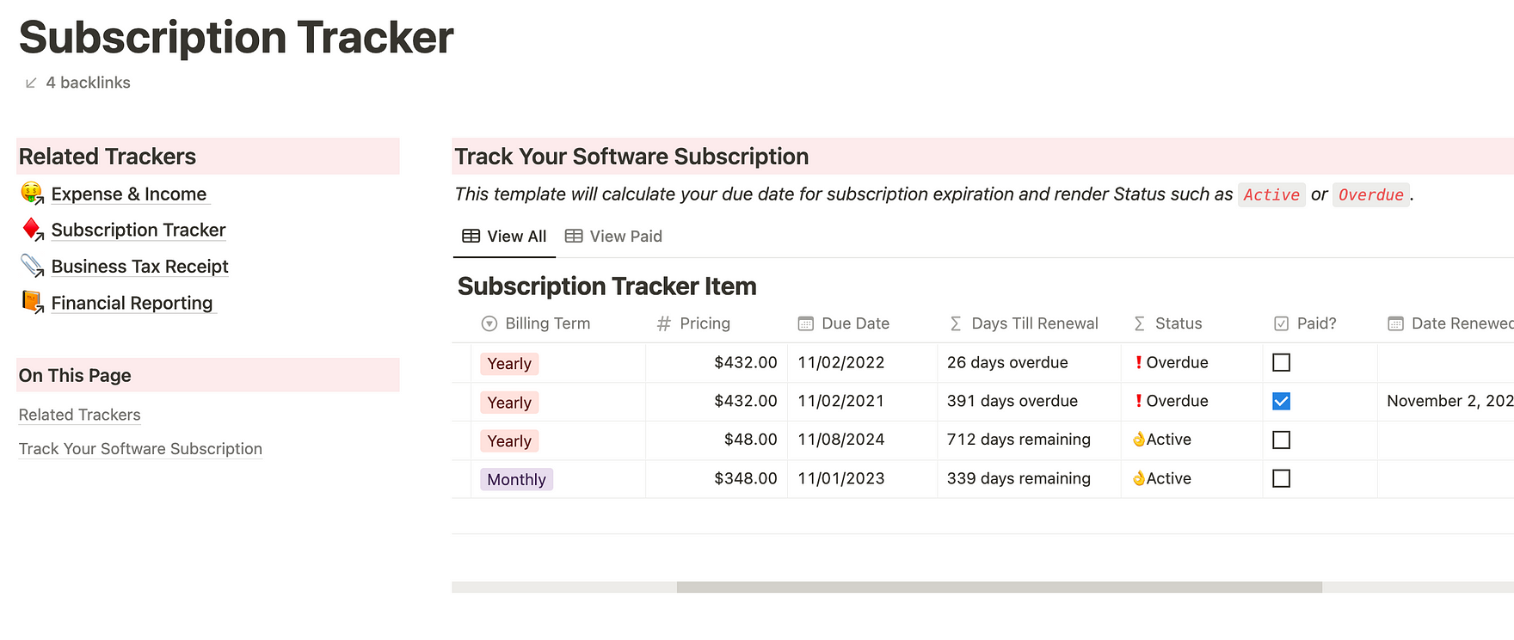Click the money-face Expense & Income icon
This screenshot has height=640, width=1514.
(32, 194)
